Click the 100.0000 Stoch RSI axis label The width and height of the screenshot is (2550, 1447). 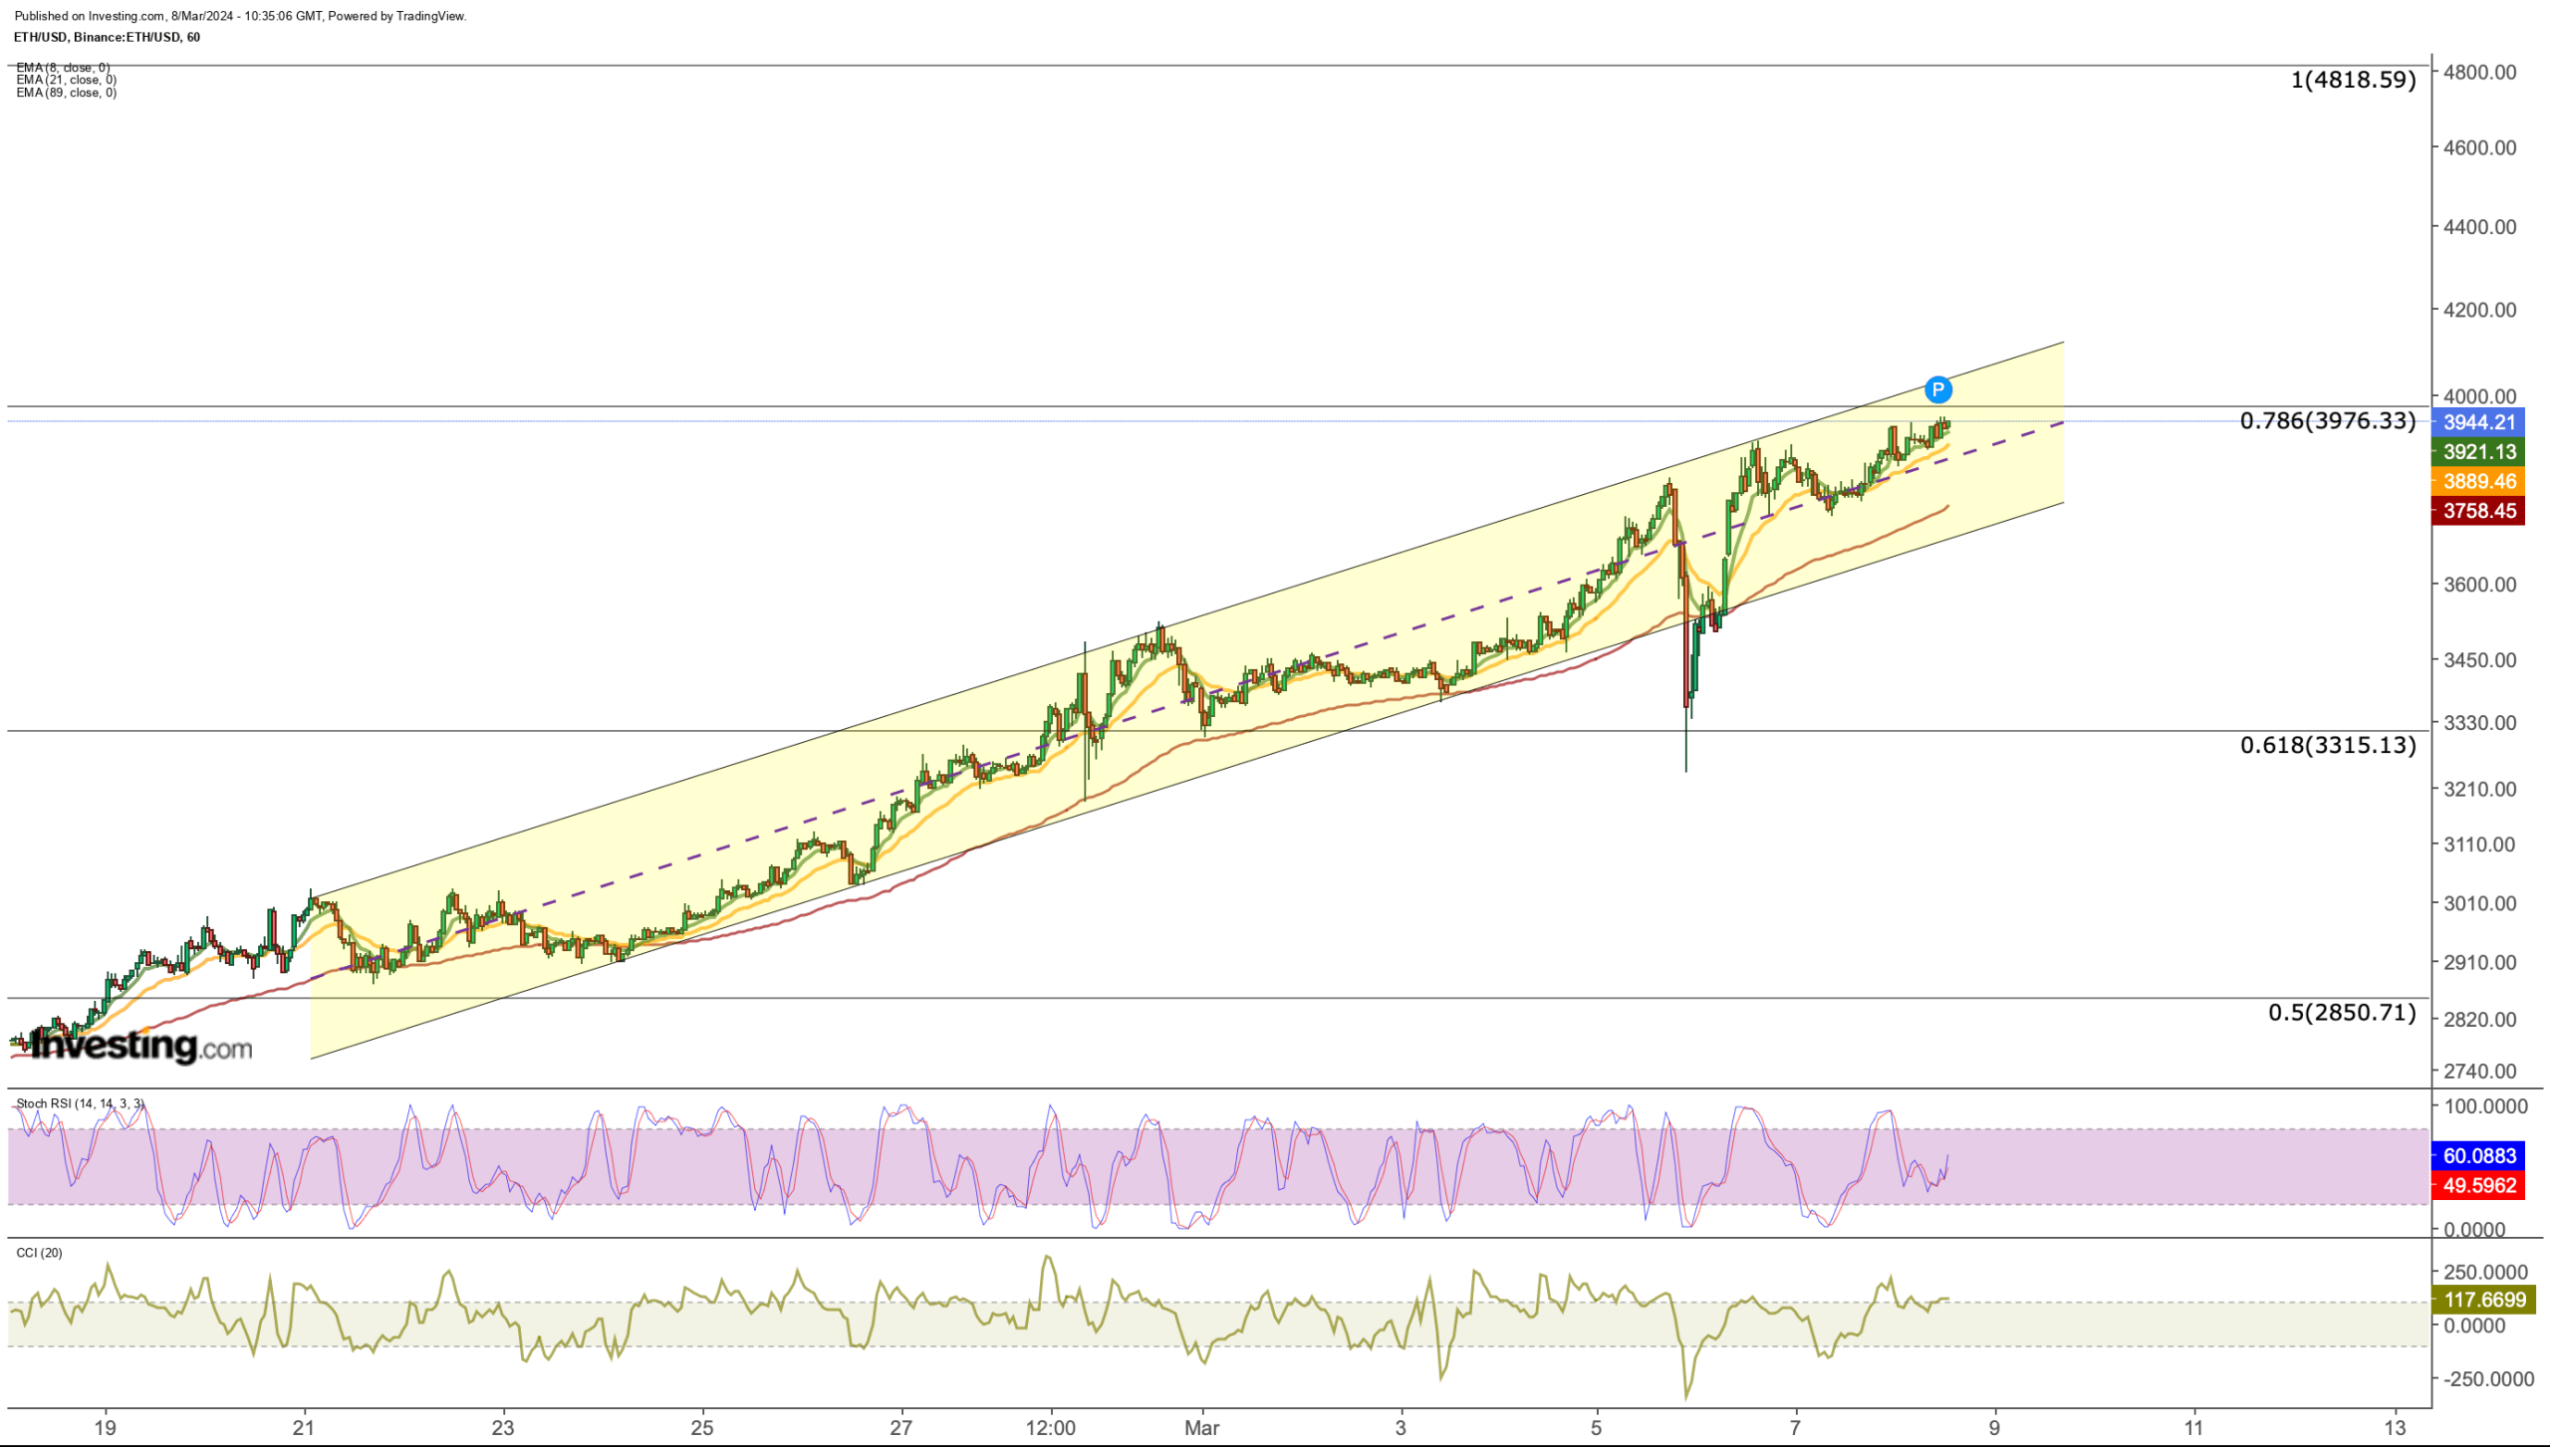point(2485,1106)
